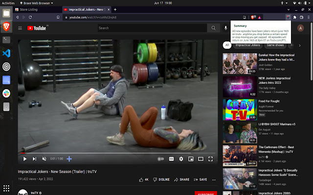Toggle the autoplay switch
Image resolution: width=313 pixels, height=195 pixels.
(x=161, y=159)
